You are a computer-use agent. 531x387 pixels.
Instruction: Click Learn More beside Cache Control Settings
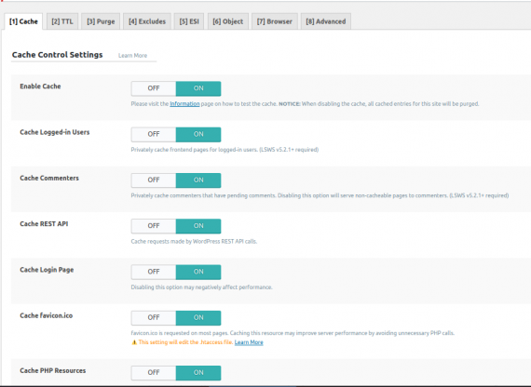pos(132,56)
